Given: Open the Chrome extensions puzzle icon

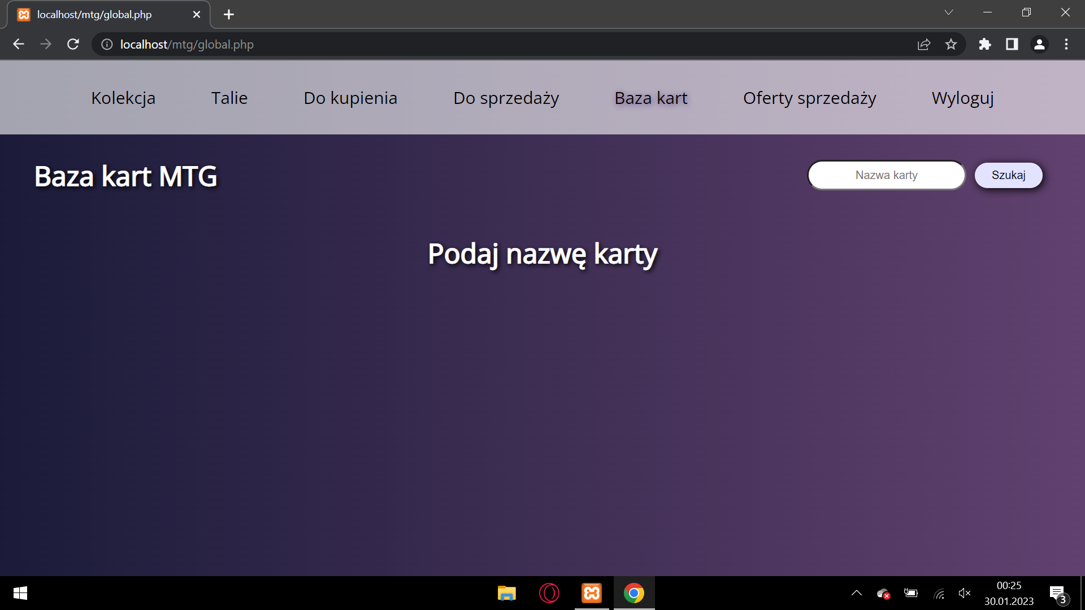Looking at the screenshot, I should [x=985, y=44].
